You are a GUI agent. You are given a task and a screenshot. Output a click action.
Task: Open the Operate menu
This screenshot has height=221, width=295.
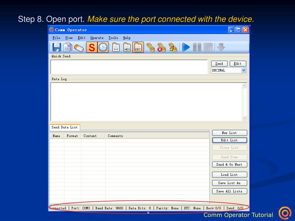click(97, 38)
